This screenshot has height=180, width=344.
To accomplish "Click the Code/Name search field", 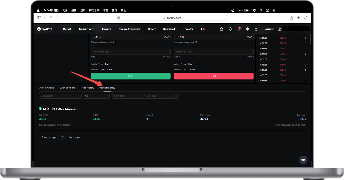I will point(60,96).
